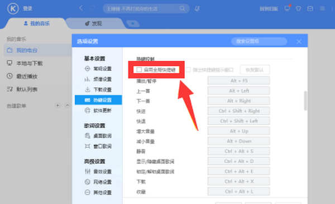Add a new tab with plus button
Screen dimensions: 335x204
(x=133, y=23)
